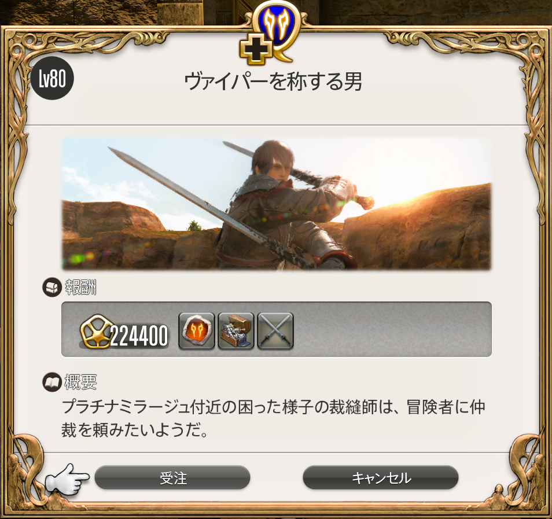The height and width of the screenshot is (519, 552).
Task: Select the Viper soul crystal reward icon
Action: point(196,330)
